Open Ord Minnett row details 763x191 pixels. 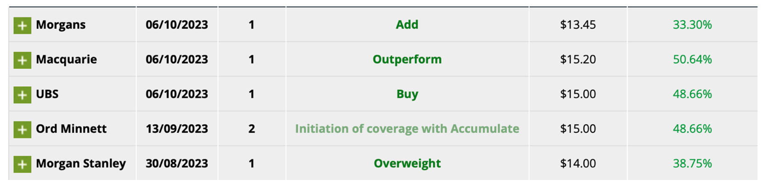(22, 129)
